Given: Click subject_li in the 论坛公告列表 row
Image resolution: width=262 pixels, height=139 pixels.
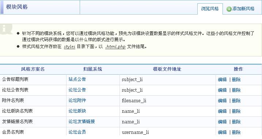Looking at the screenshot, I should coord(132,90).
